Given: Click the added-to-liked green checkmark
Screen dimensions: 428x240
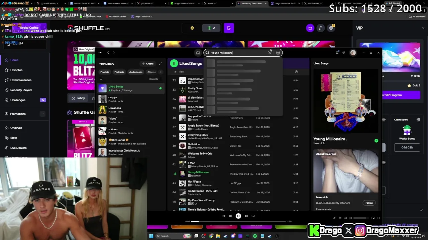Looking at the screenshot, I should pos(376,141).
